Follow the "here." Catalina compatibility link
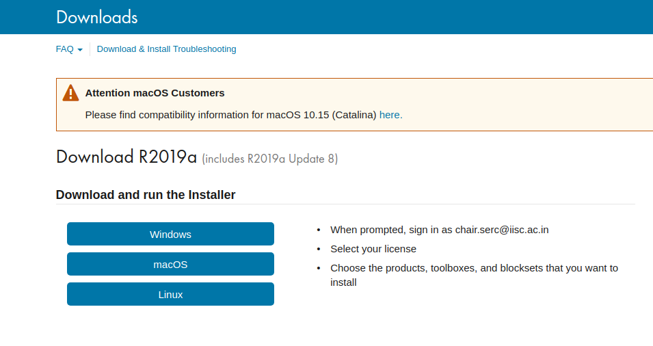Viewport: 653px width, 346px height. [390, 115]
